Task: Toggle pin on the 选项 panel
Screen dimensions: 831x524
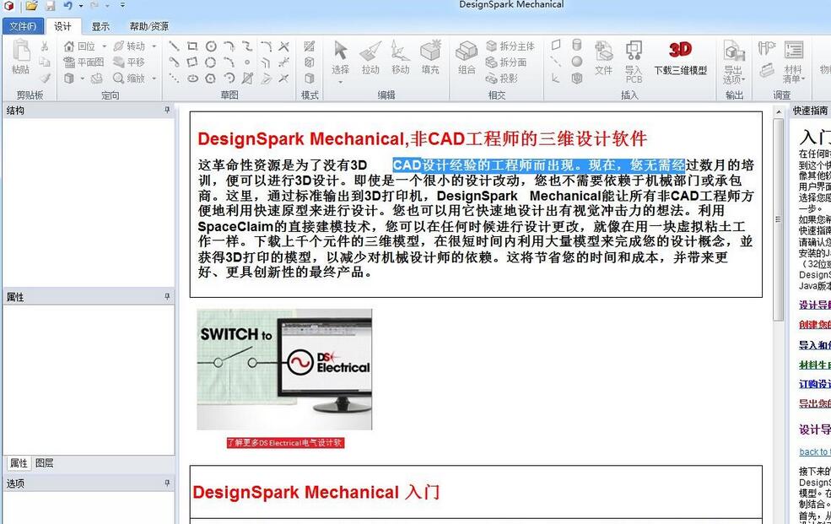Action: [167, 483]
